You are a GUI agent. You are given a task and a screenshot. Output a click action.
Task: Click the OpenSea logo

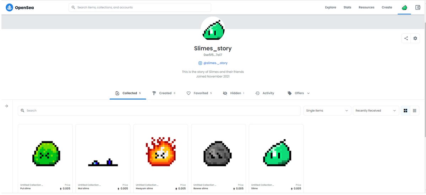pos(20,7)
